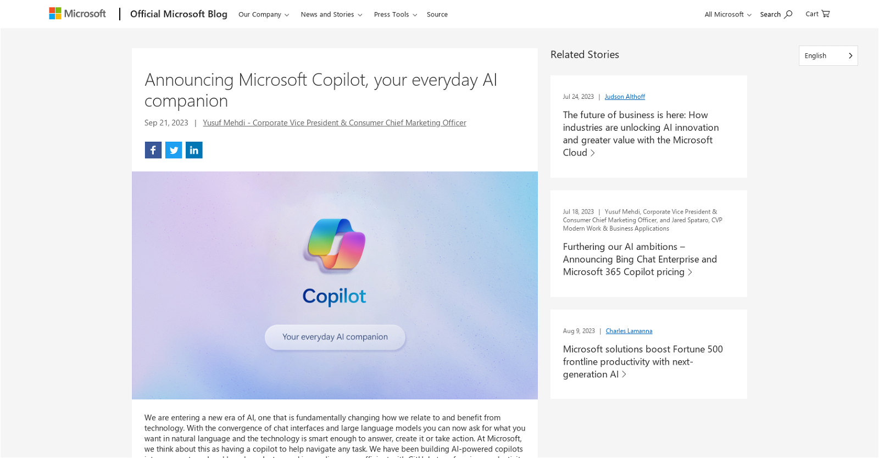
Task: Open the Official Microsoft Blog homepage
Action: click(179, 14)
